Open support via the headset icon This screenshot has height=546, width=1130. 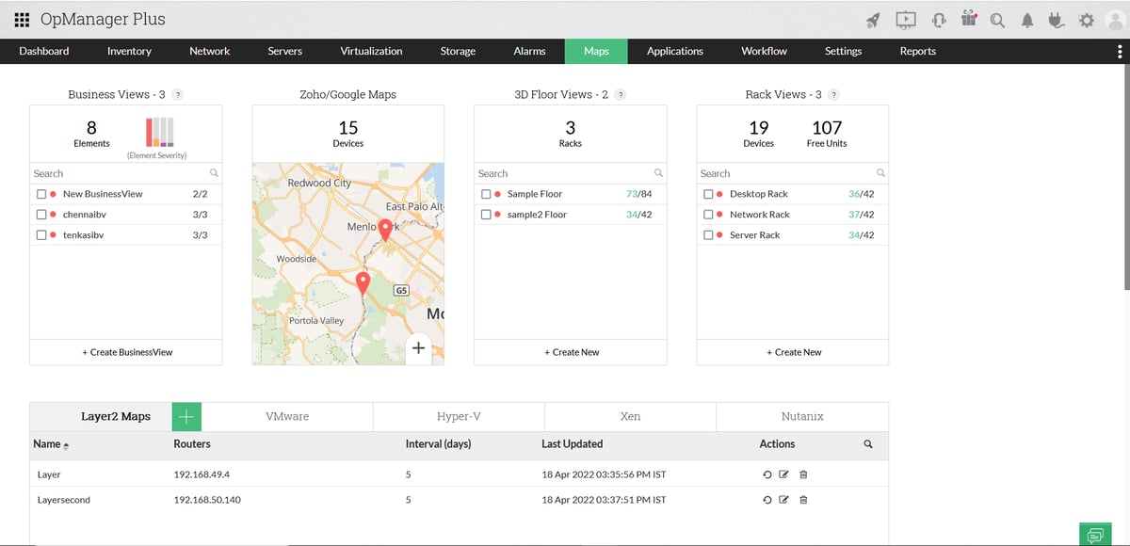pyautogui.click(x=938, y=19)
